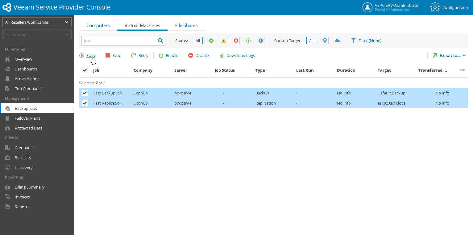Click the Replication type cell
This screenshot has width=473, height=235.
[266, 103]
